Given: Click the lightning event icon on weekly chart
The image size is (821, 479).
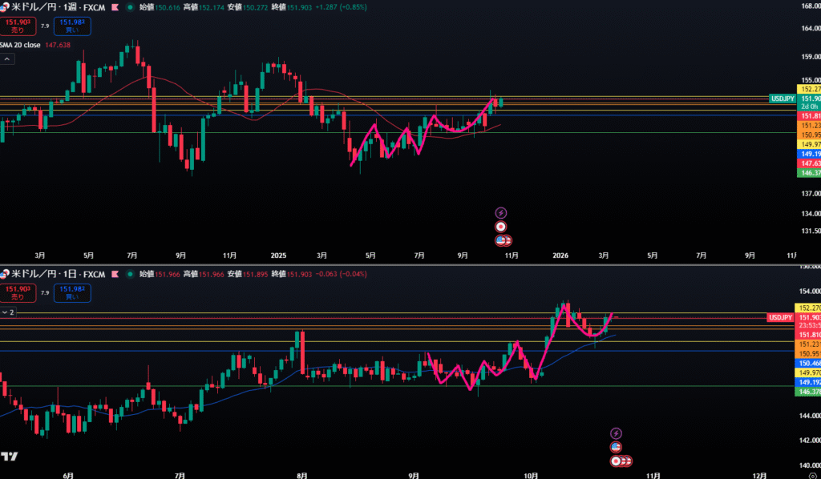Looking at the screenshot, I should [501, 212].
